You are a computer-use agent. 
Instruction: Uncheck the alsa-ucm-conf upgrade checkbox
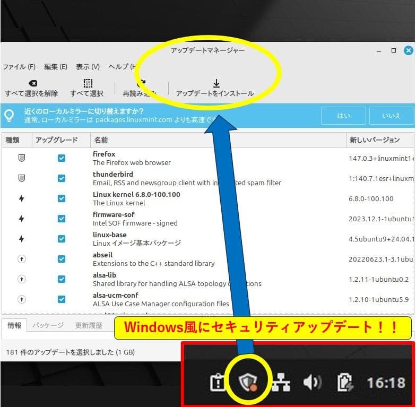(x=62, y=299)
